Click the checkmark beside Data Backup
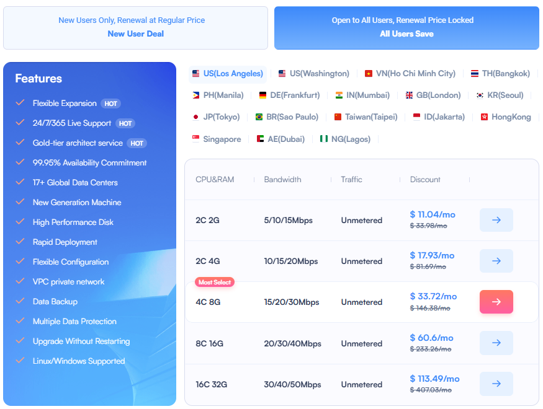The height and width of the screenshot is (409, 543). [20, 301]
